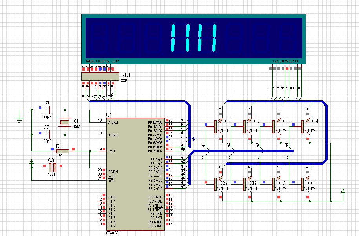Click the XTAL2 pin label
This screenshot has width=359, height=236.
[x=113, y=135]
